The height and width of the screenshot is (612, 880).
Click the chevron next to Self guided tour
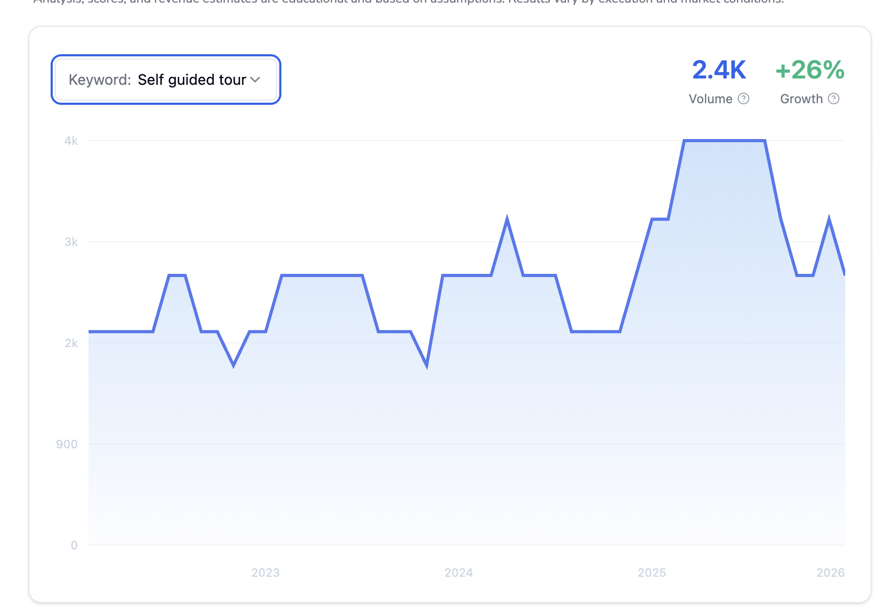[256, 80]
